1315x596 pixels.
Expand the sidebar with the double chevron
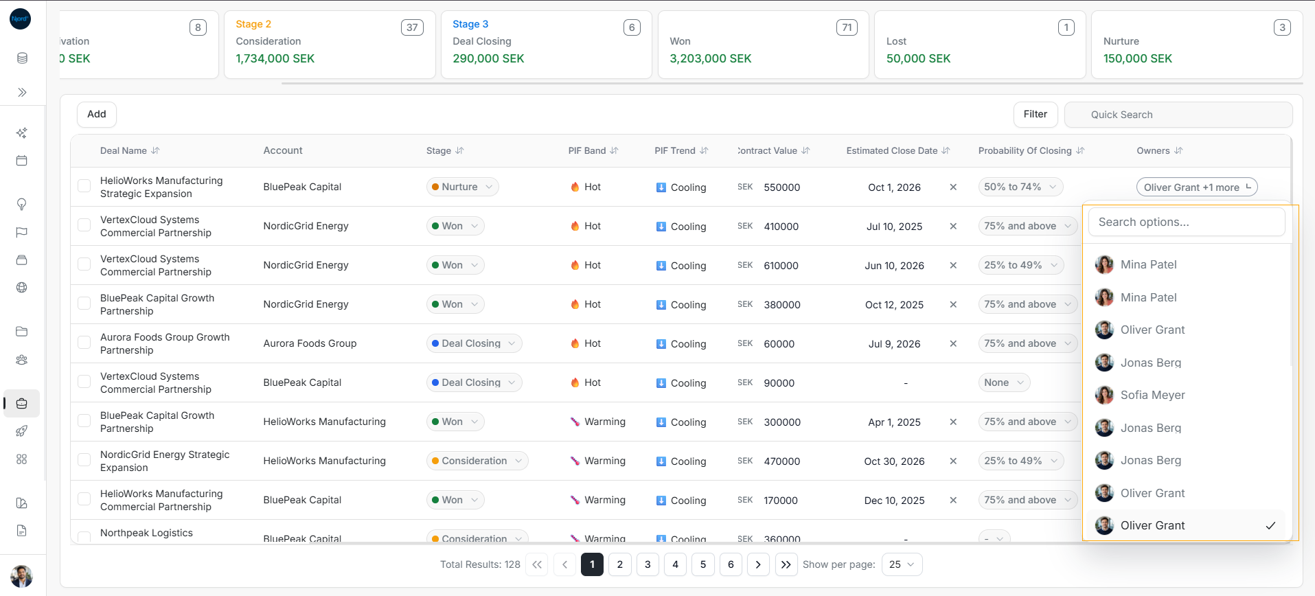tap(22, 92)
